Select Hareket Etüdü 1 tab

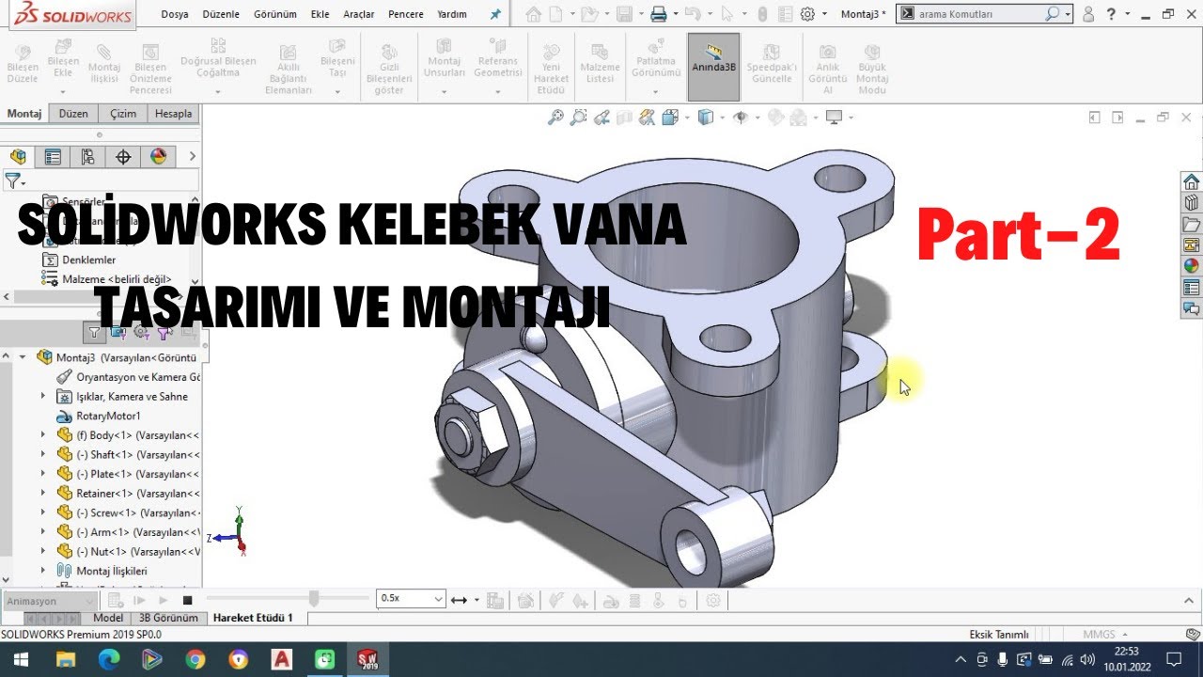[x=253, y=618]
